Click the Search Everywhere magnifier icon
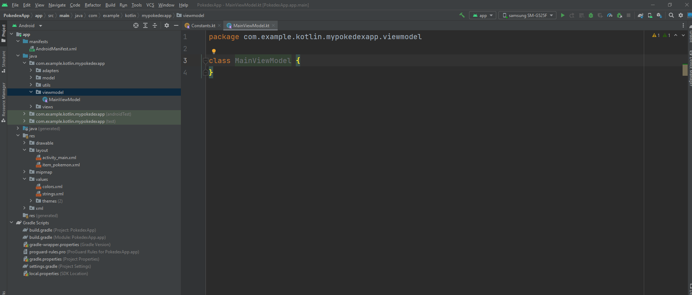This screenshot has height=295, width=692. (x=671, y=15)
